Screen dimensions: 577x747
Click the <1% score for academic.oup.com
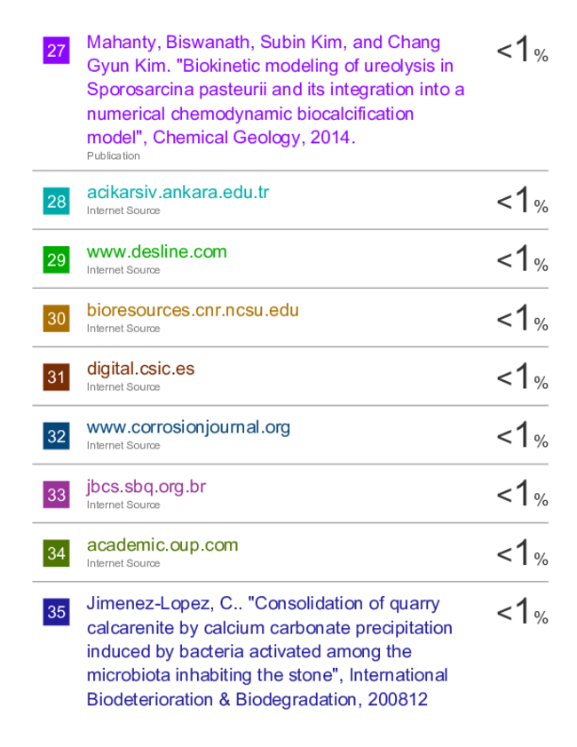pos(522,552)
